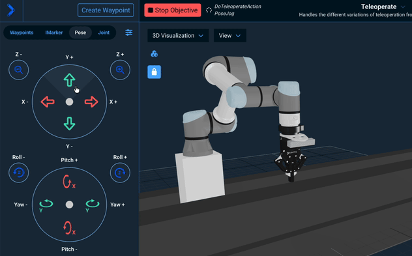Image resolution: width=412 pixels, height=256 pixels.
Task: Stop the running objective
Action: [x=173, y=10]
